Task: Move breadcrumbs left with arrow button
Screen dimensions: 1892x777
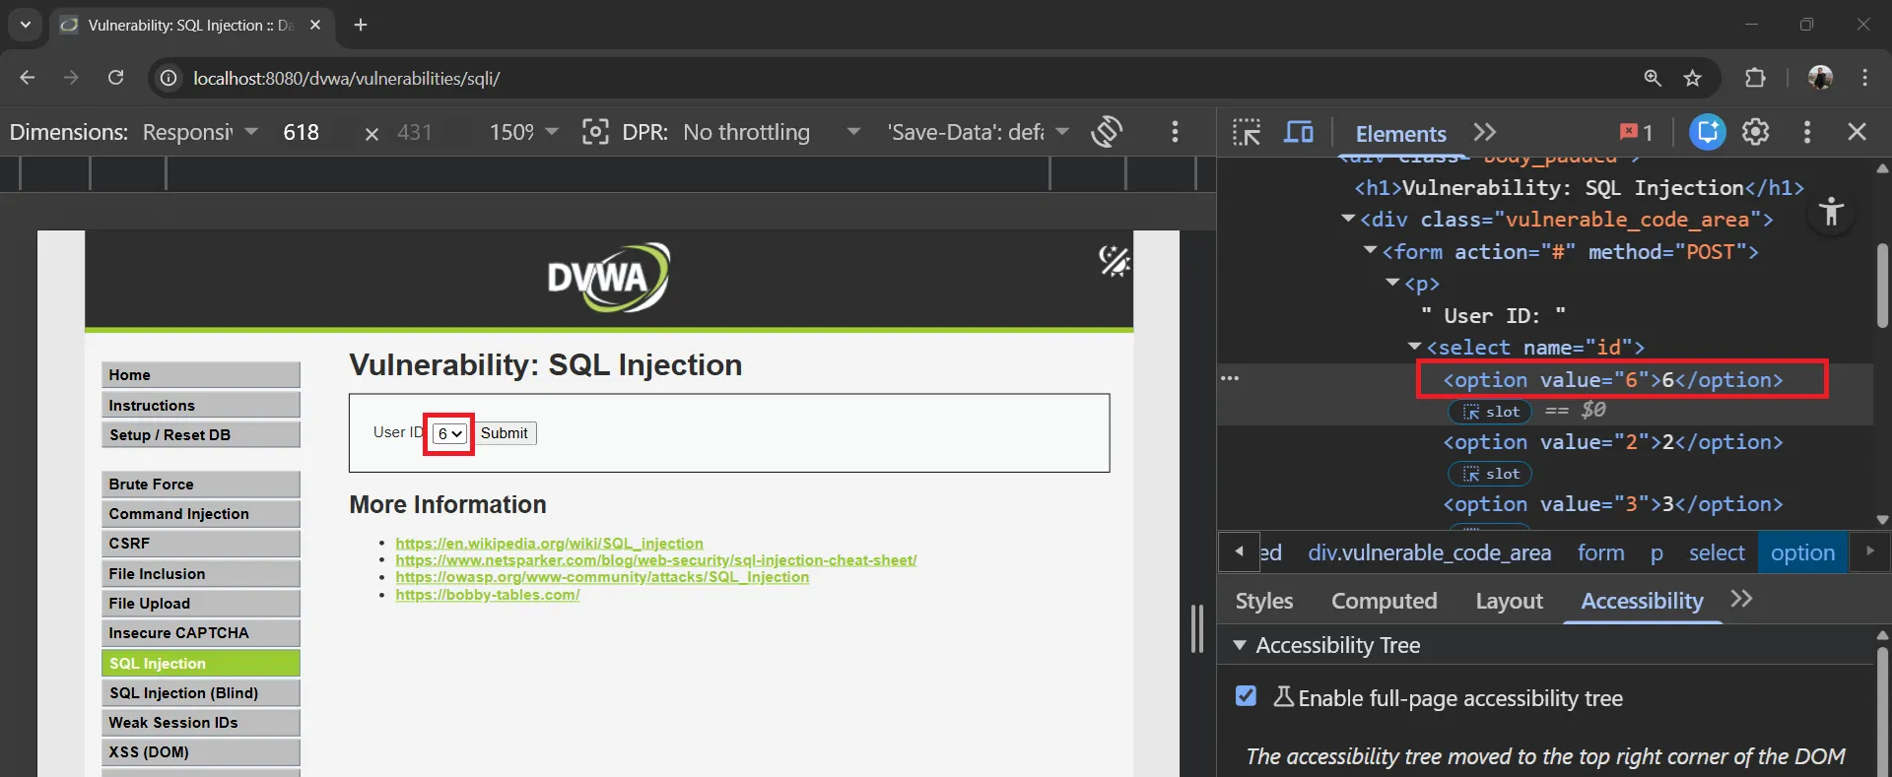Action: pos(1239,551)
